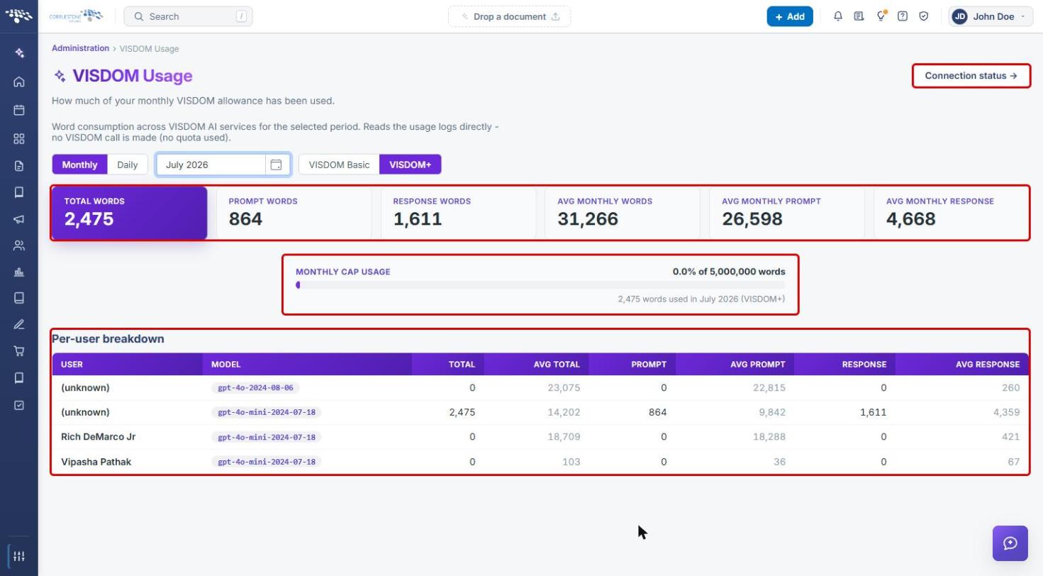Open the grid dashboard icon in the sidebar
Image resolution: width=1043 pixels, height=576 pixels.
[x=19, y=138]
